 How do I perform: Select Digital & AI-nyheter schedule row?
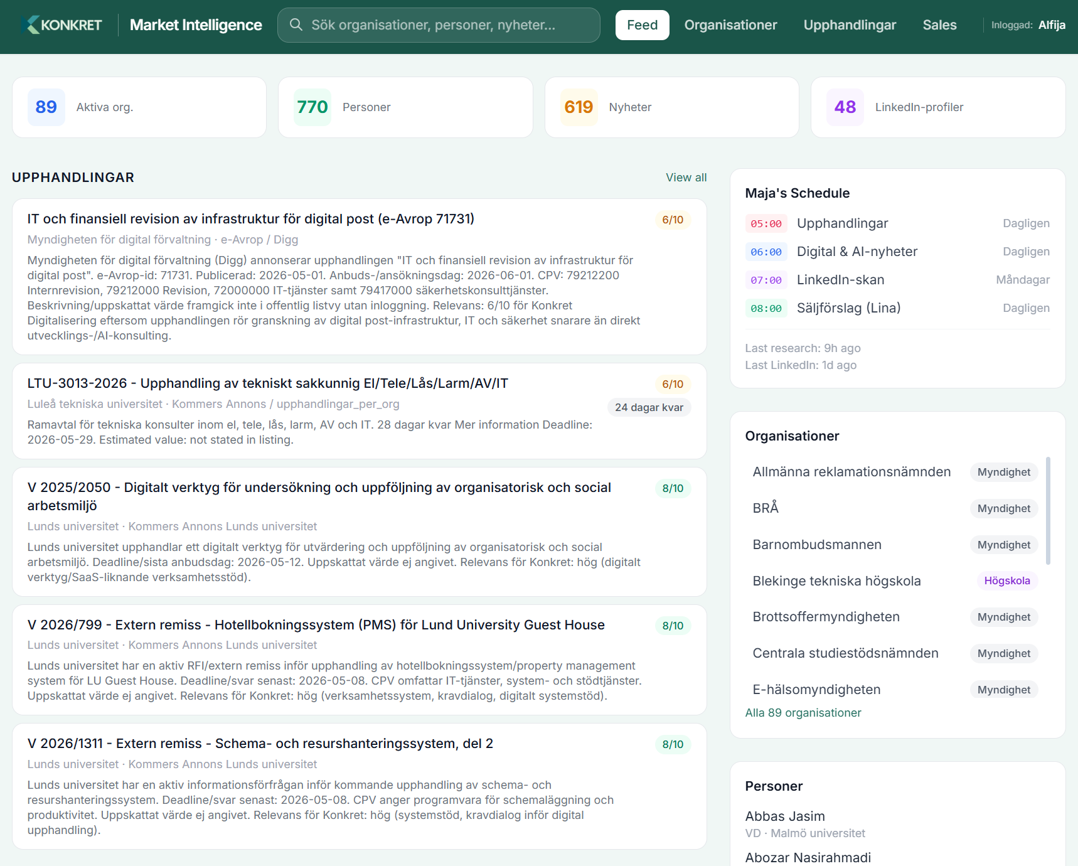coord(897,252)
